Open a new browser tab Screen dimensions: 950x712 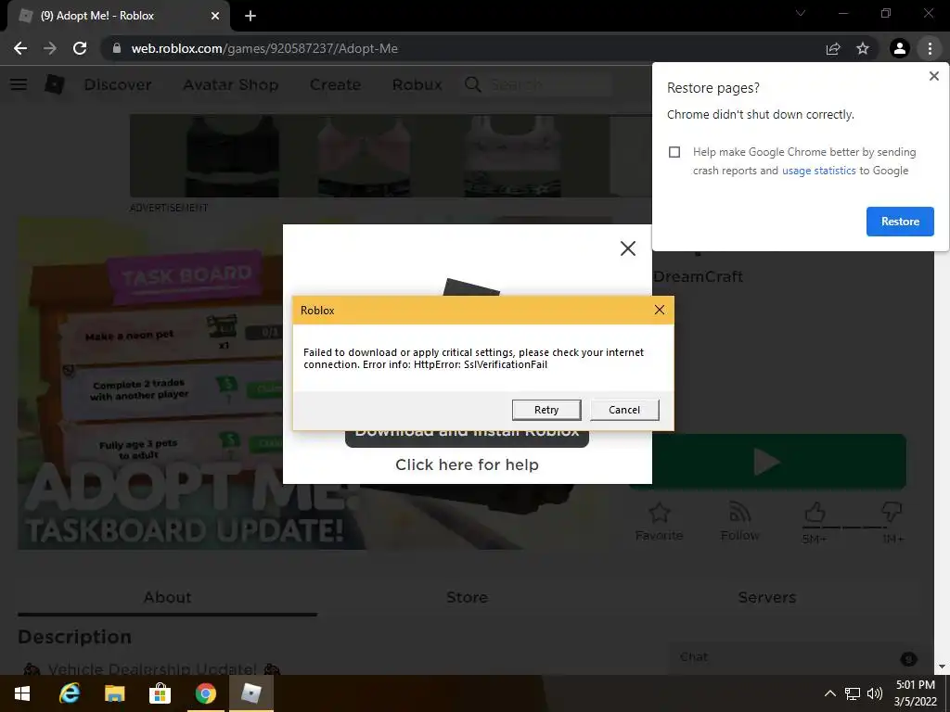(250, 16)
